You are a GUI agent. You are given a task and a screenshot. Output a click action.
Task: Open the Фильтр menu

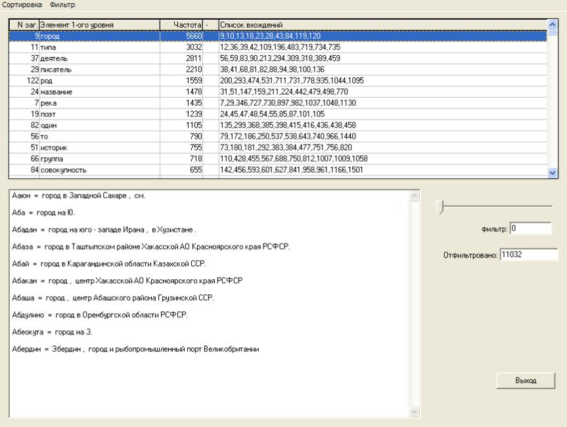point(62,5)
